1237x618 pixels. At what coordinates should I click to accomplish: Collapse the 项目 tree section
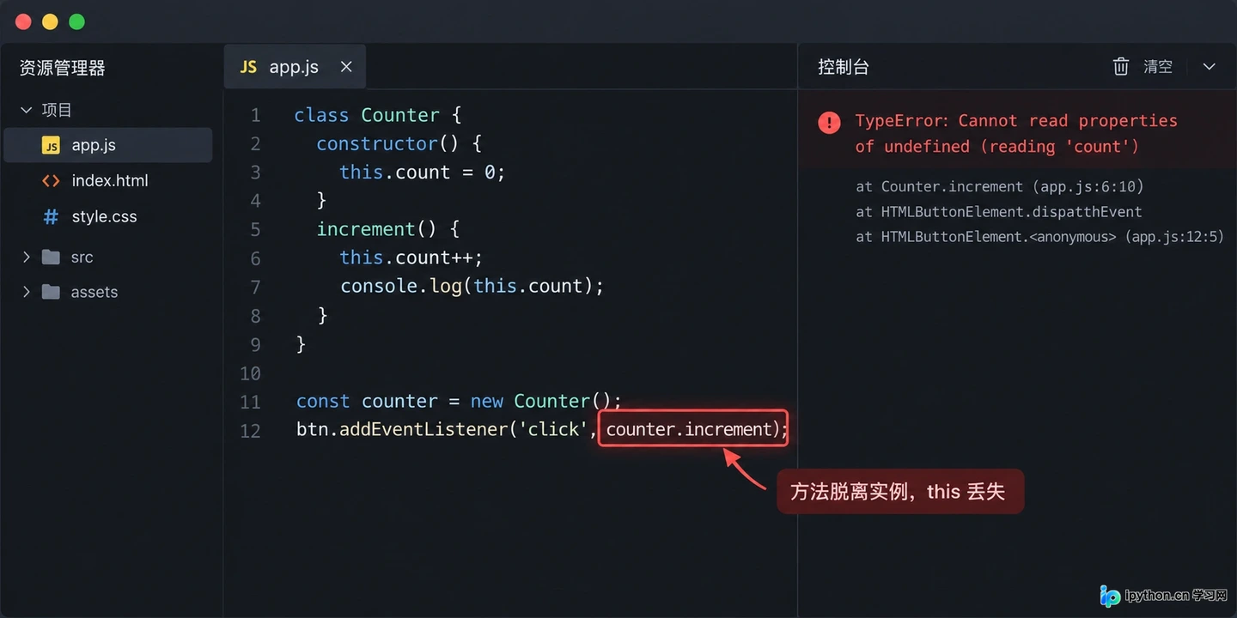coord(26,110)
